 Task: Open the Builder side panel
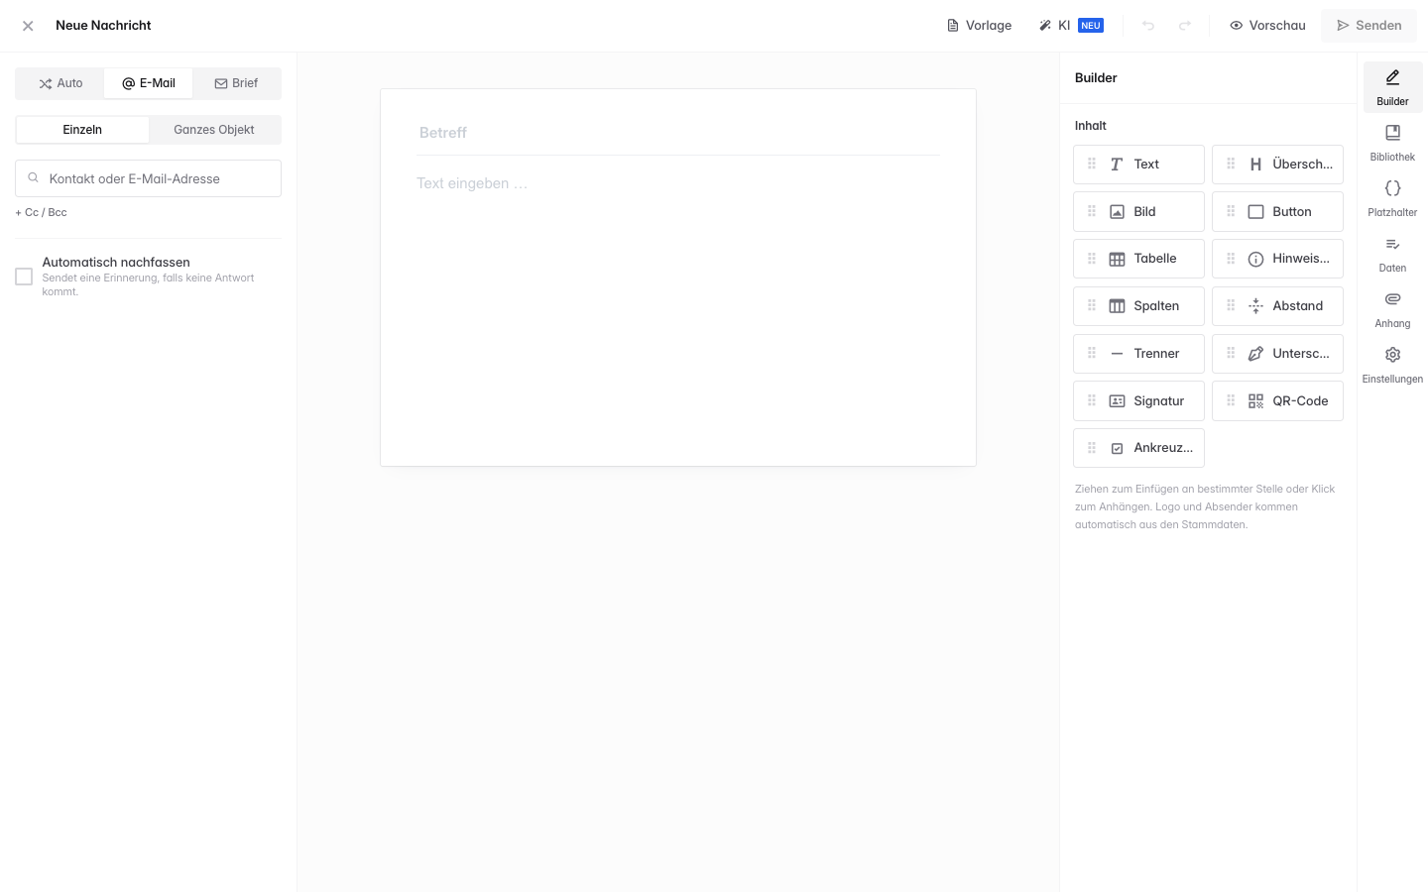tap(1392, 87)
